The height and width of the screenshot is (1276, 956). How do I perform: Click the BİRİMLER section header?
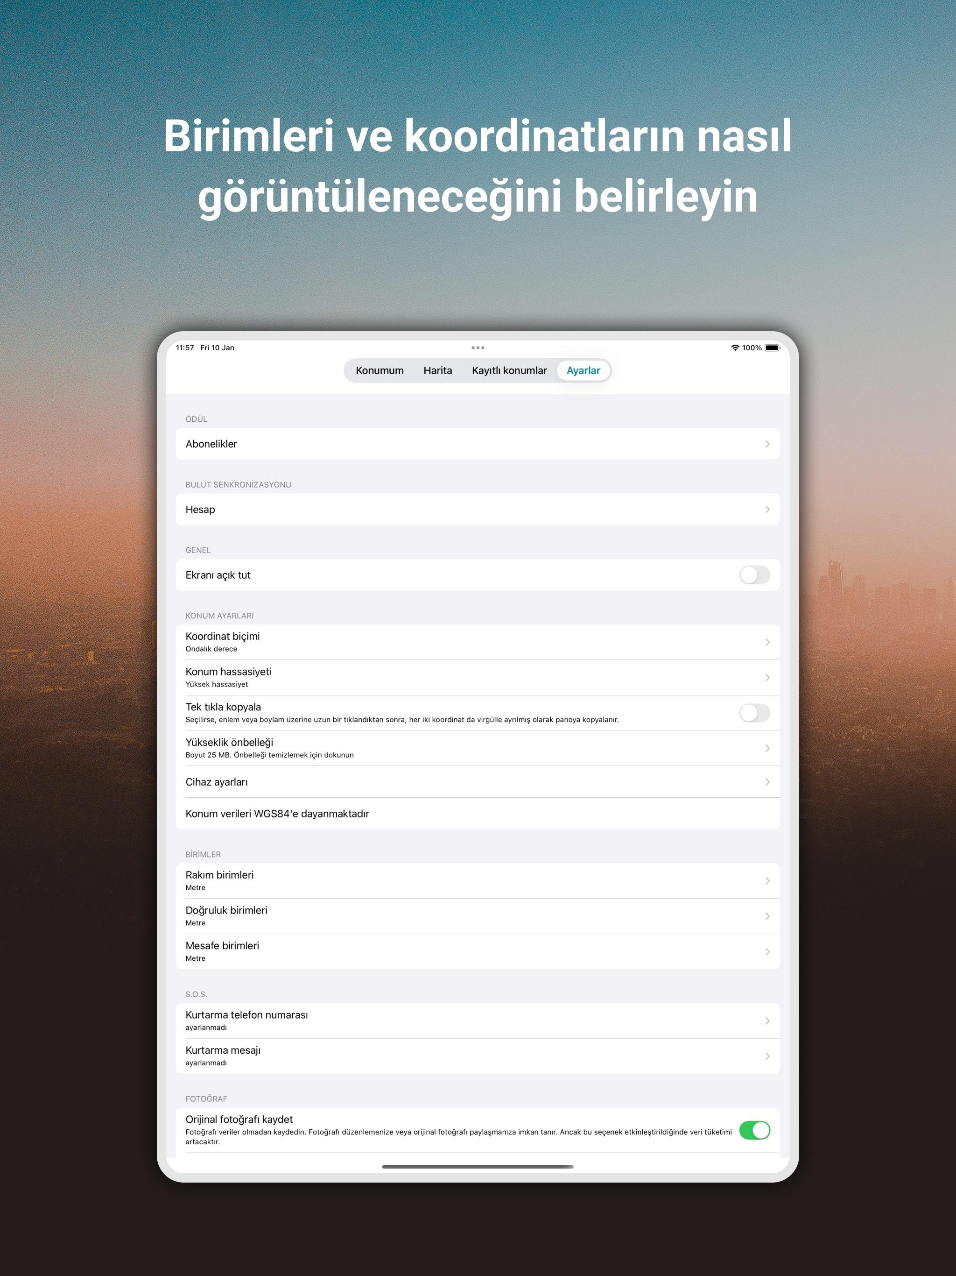203,854
